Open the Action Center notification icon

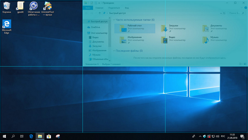coord(242,136)
